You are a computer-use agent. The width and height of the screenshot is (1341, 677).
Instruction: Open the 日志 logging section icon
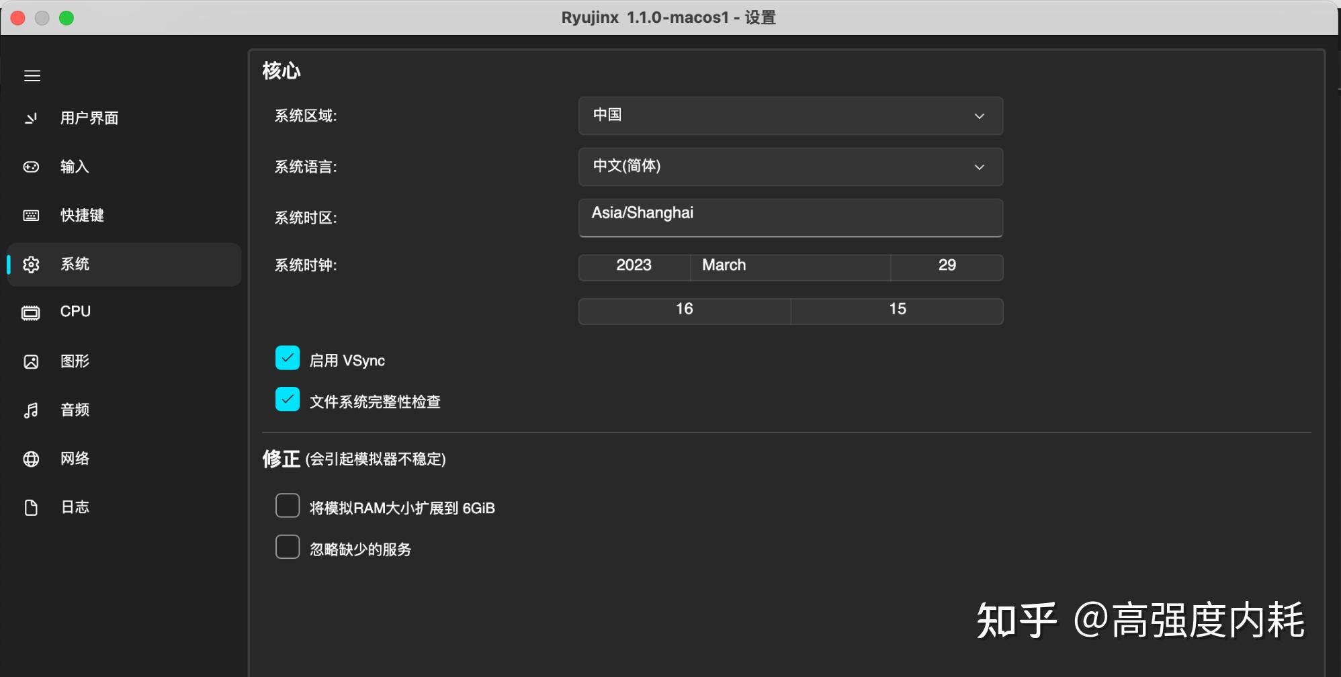pyautogui.click(x=31, y=507)
